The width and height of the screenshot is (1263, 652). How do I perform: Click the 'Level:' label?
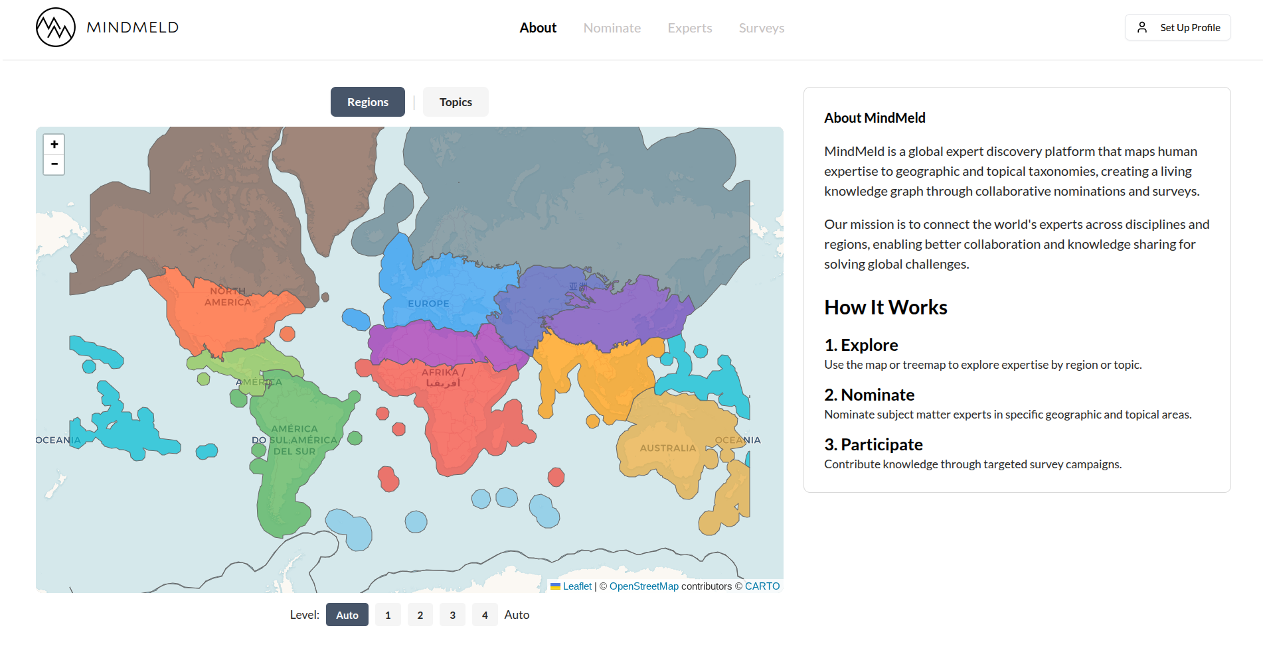tap(305, 615)
